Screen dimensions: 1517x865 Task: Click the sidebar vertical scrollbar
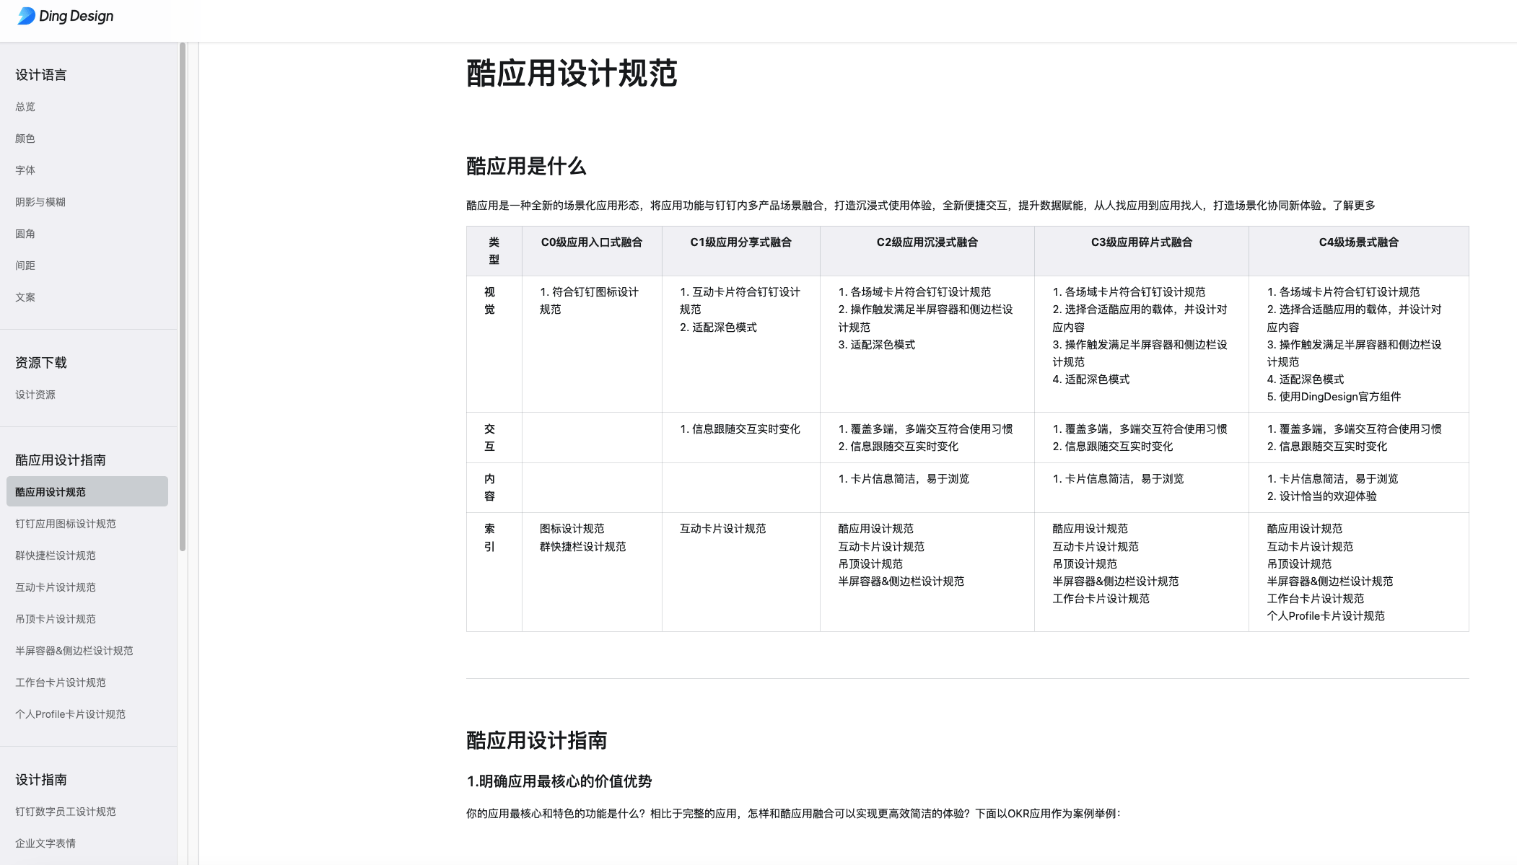point(183,297)
